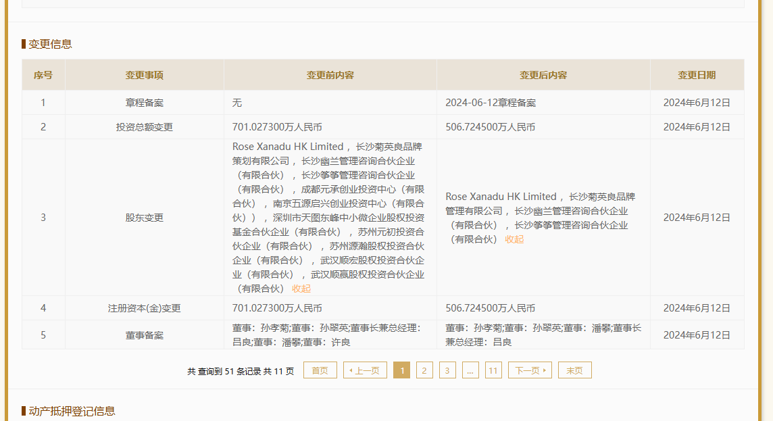Go to the first page via 首页
This screenshot has height=421, width=773.
click(320, 370)
